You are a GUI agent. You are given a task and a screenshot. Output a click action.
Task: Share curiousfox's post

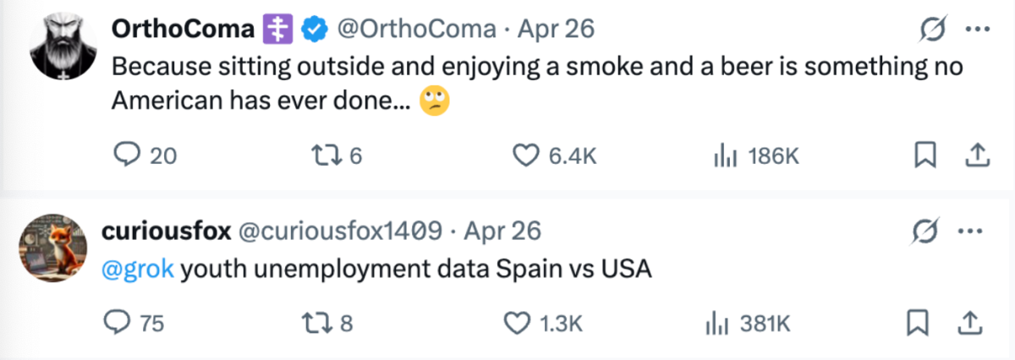point(971,322)
